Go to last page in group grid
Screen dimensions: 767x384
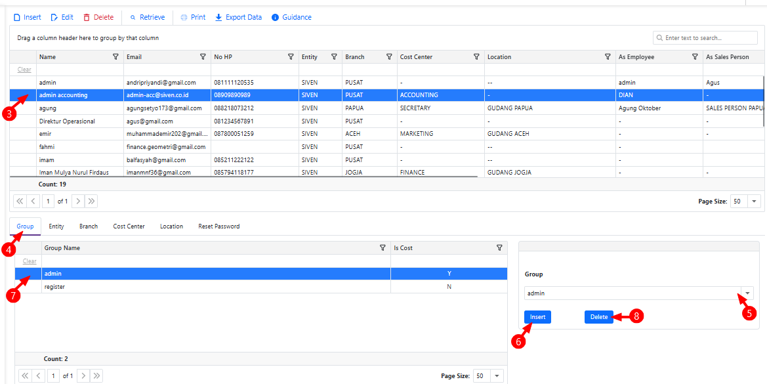97,375
